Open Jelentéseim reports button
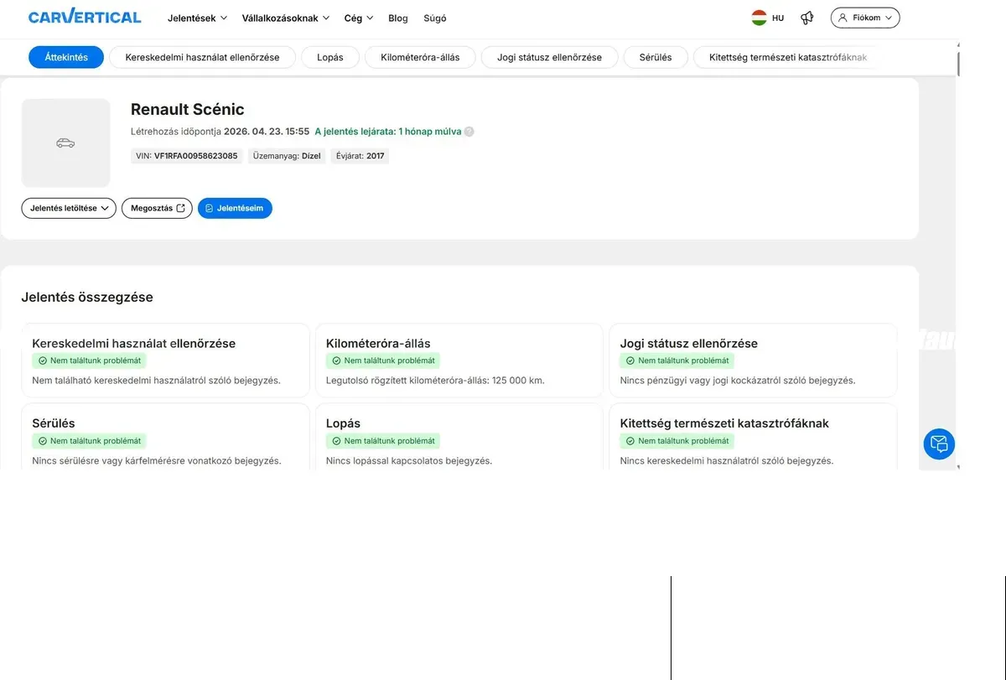The width and height of the screenshot is (1006, 680). (235, 208)
